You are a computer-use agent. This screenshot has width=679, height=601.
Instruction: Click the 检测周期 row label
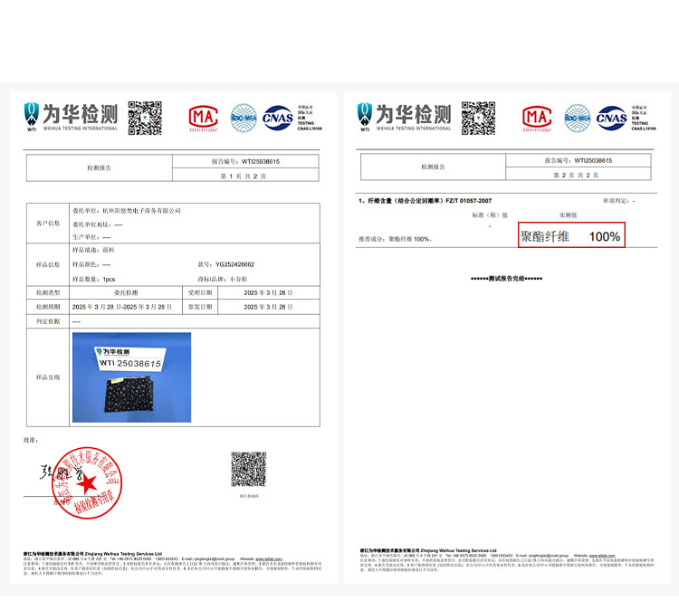pos(48,307)
